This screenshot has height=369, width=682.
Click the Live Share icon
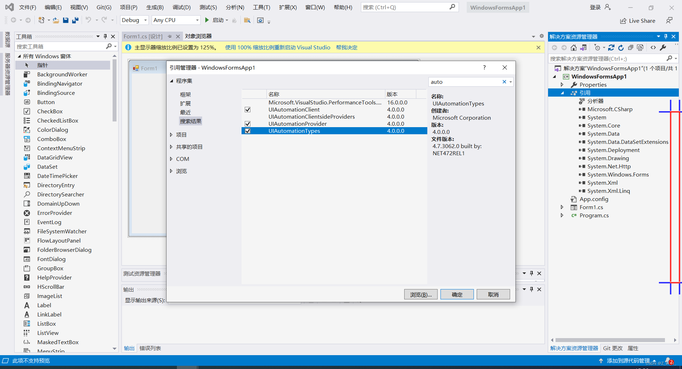click(x=623, y=21)
